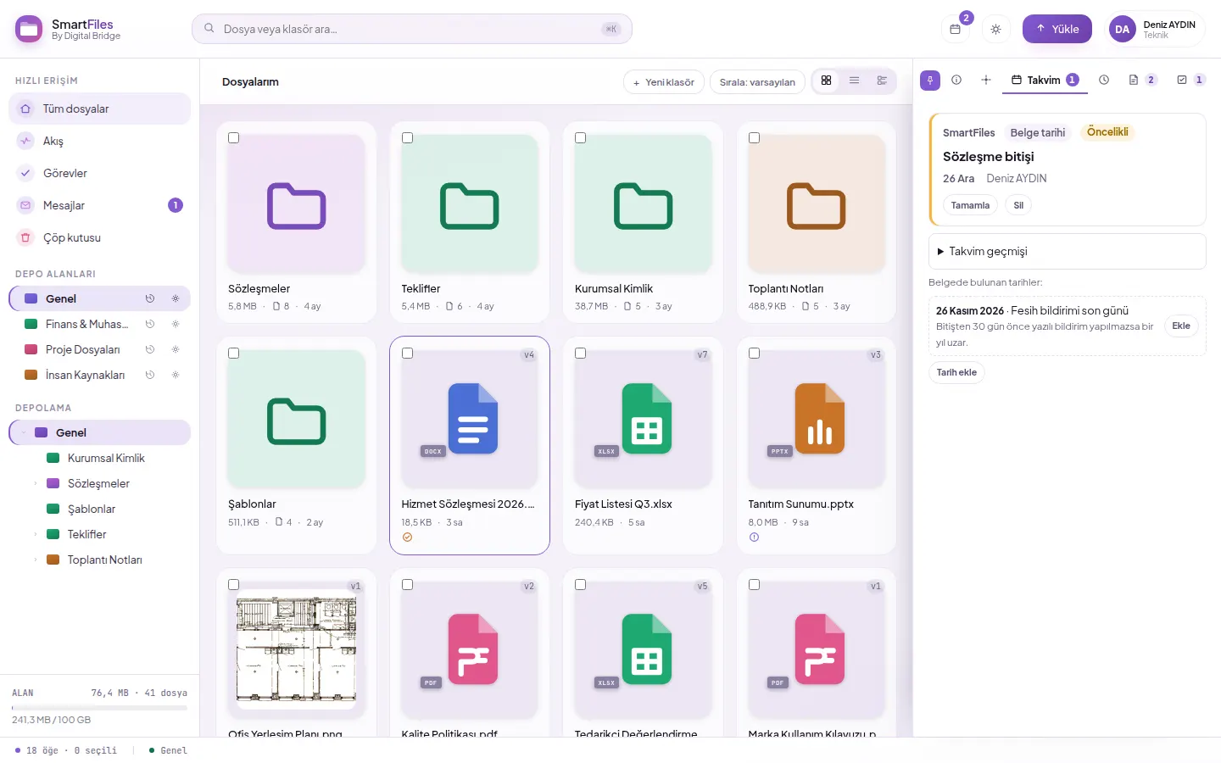Expand Sözleşmeler tree node chevron

36,483
